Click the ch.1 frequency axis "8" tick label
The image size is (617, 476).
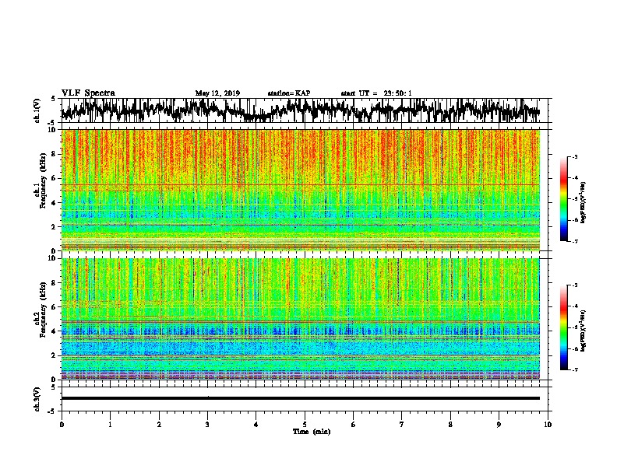point(54,154)
